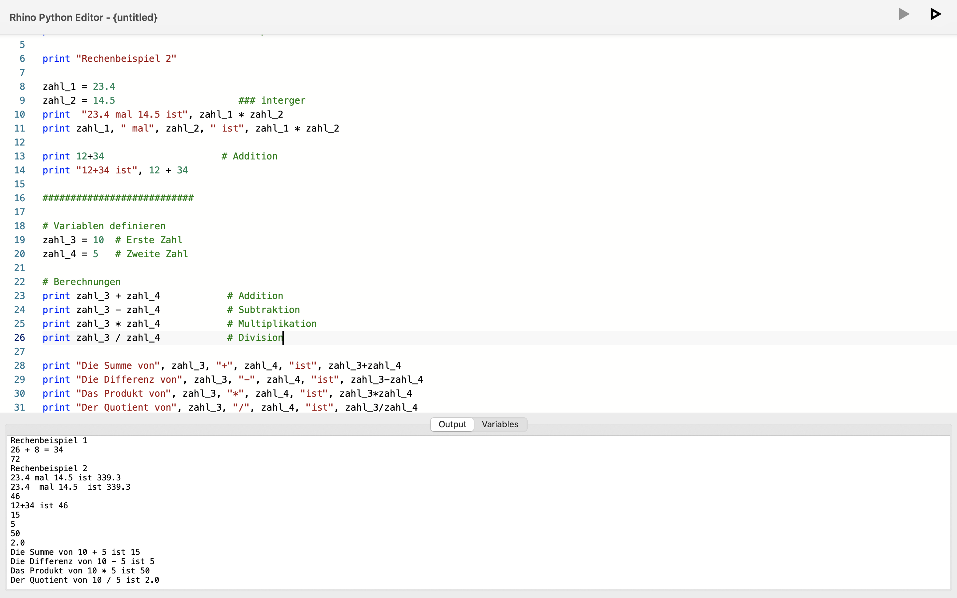Click the ' mal' string on line 11
Image resolution: width=957 pixels, height=598 pixels.
[137, 129]
